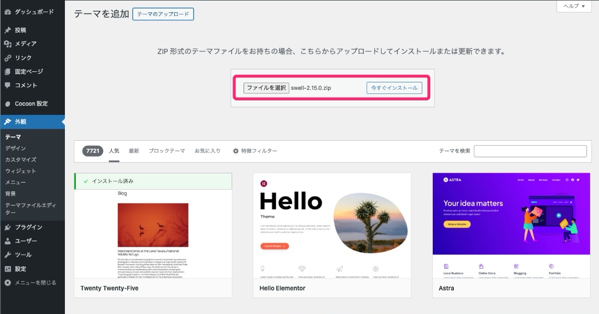Select the 外観 brush icon

click(7, 121)
